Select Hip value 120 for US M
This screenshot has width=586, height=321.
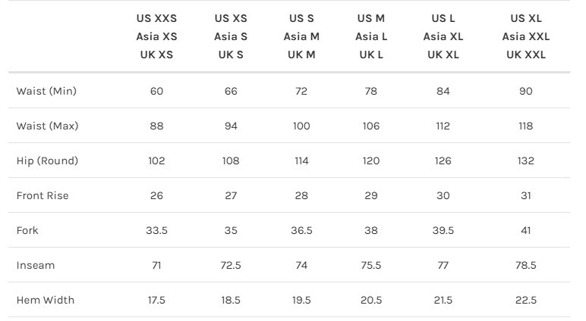tap(371, 160)
